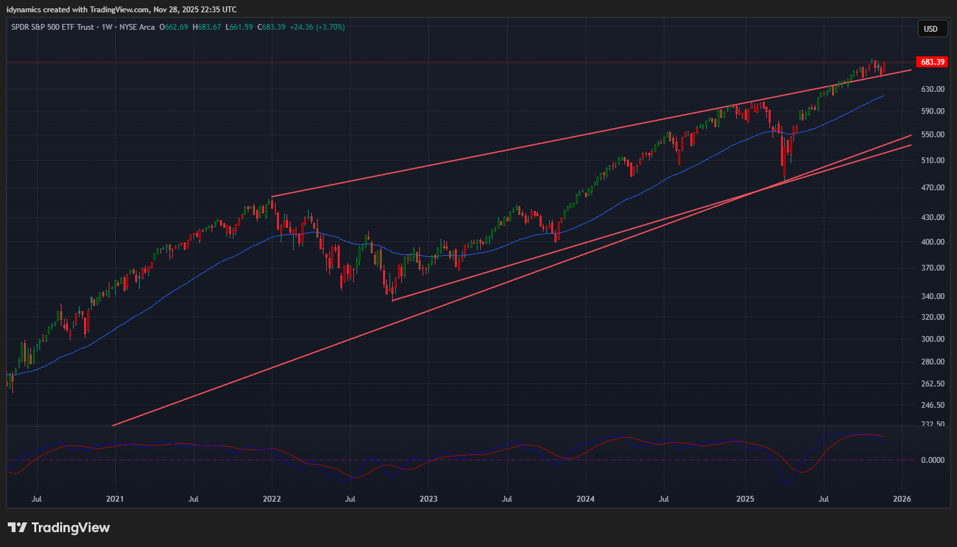Image resolution: width=957 pixels, height=547 pixels.
Task: Open the USD currency selector
Action: tap(930, 28)
